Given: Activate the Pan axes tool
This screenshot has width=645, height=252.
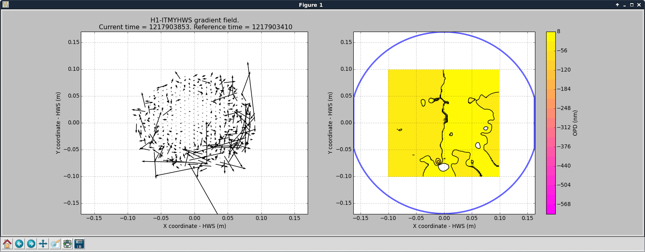Looking at the screenshot, I should [x=43, y=244].
